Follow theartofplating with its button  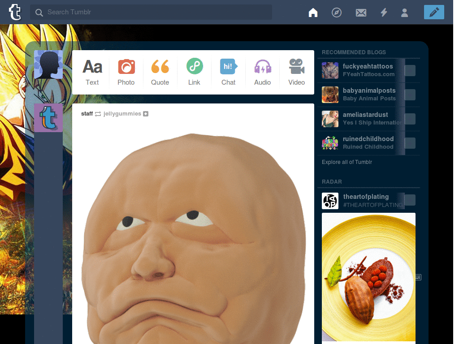pos(410,200)
